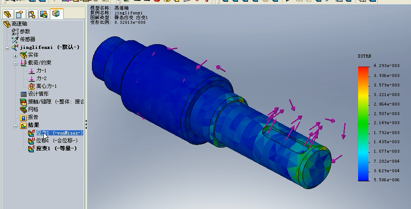Click the 实体 solids folder icon

tap(23, 55)
